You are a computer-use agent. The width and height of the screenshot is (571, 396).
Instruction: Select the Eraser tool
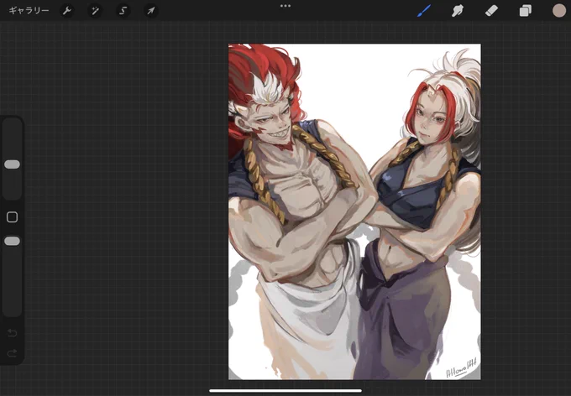tap(491, 11)
